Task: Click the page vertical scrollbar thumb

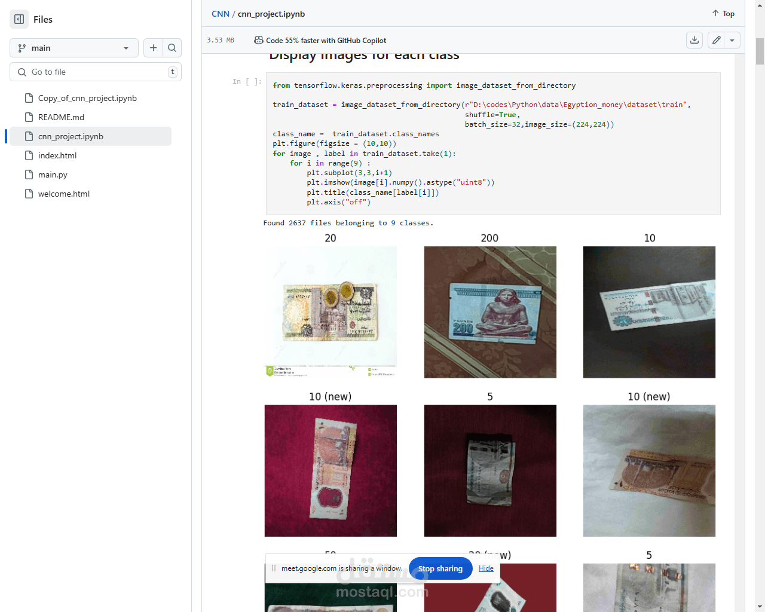Action: pos(760,51)
